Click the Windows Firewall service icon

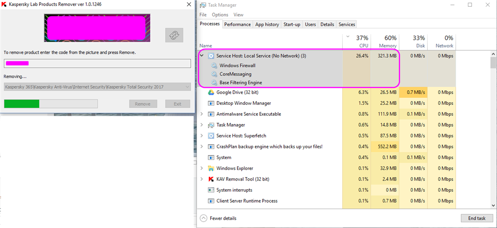tap(214, 65)
